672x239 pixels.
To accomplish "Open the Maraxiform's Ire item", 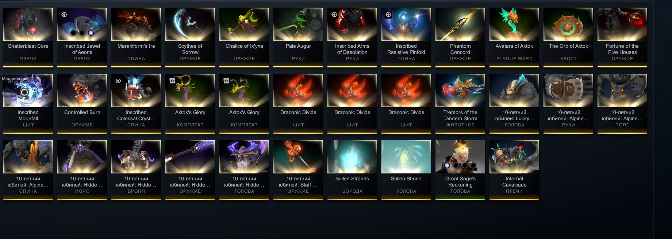I will (136, 37).
